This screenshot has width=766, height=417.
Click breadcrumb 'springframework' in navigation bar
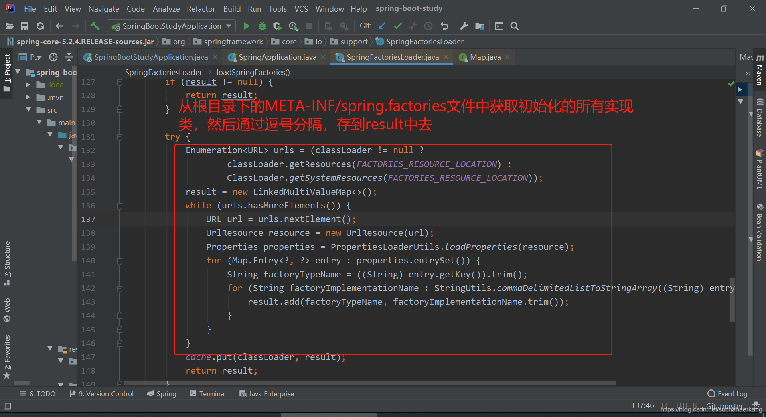[x=233, y=42]
